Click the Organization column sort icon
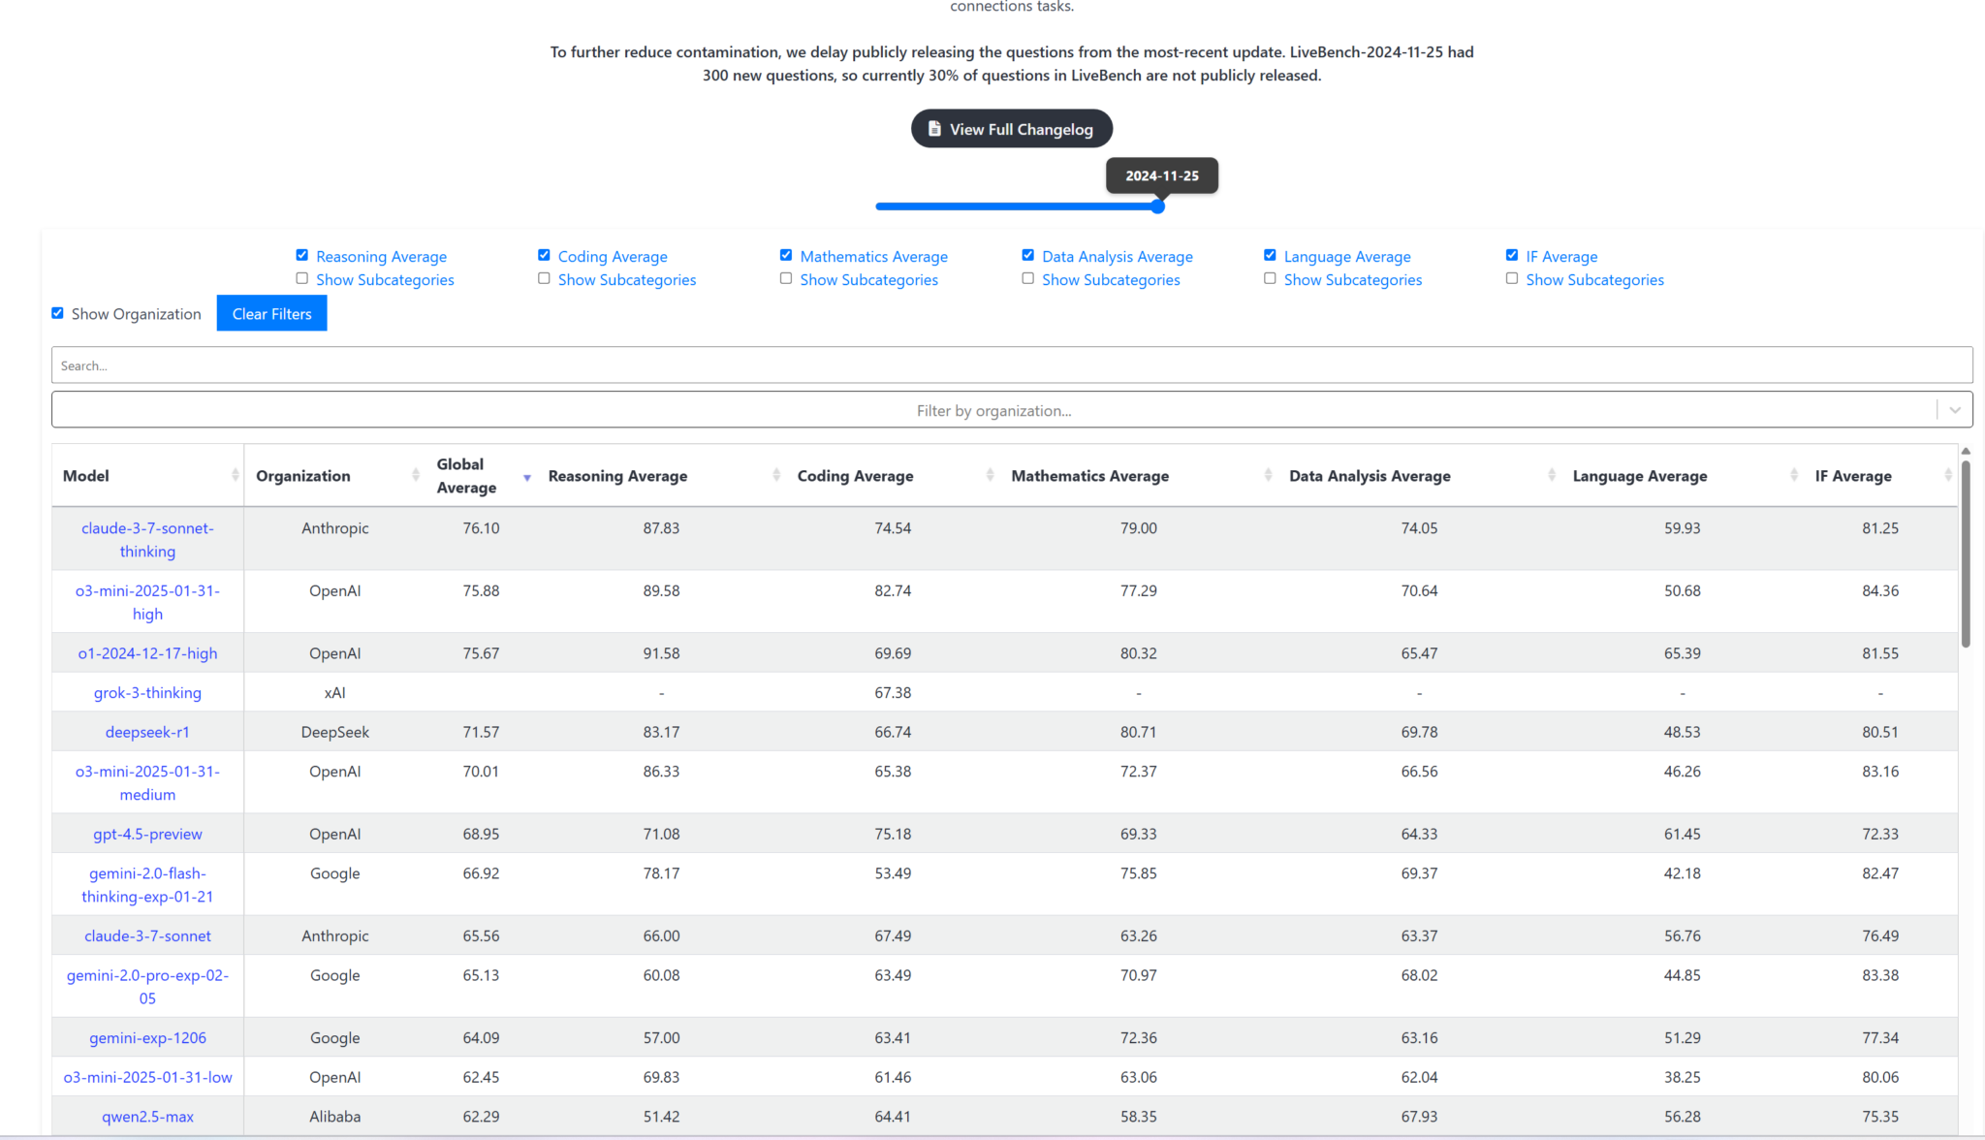The height and width of the screenshot is (1140, 1985). (x=415, y=475)
